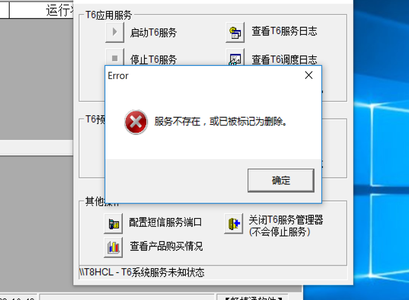Click the 启动T6服务 play arrow icon
The height and width of the screenshot is (300, 409).
tap(114, 32)
